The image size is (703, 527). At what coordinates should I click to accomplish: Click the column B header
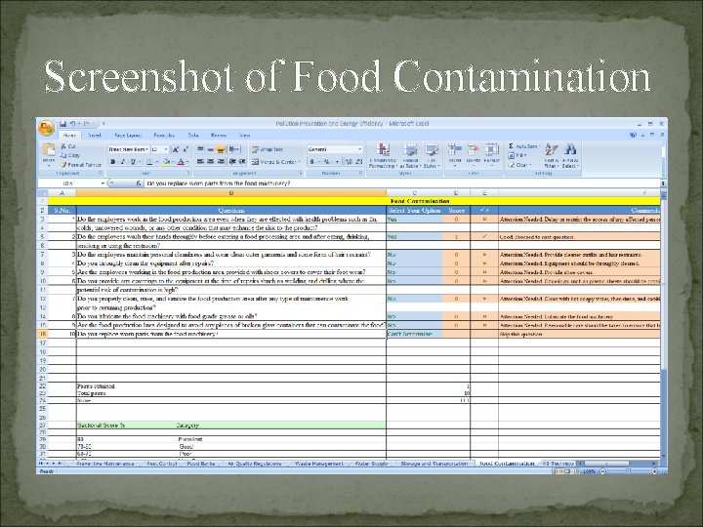tap(230, 192)
